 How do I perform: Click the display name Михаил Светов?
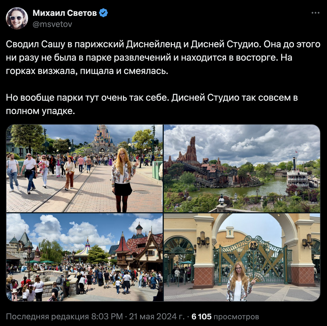tap(65, 13)
